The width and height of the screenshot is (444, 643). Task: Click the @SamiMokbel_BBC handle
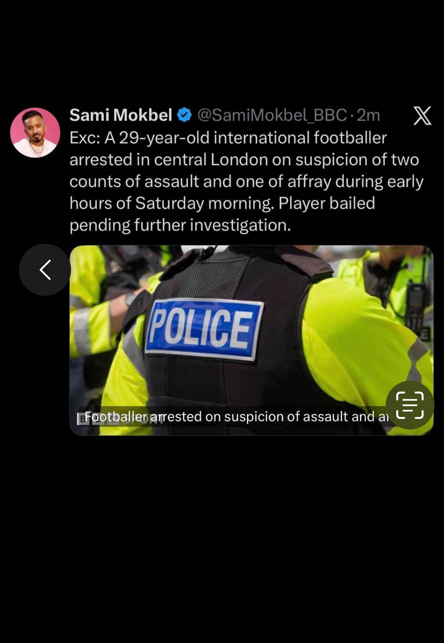tap(272, 115)
